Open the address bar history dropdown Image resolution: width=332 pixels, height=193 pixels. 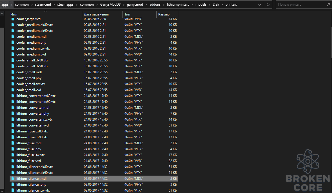click(260, 5)
